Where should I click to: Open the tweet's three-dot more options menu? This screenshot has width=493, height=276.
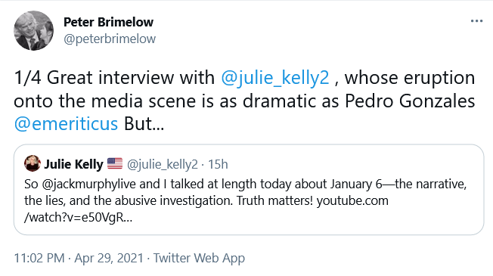pos(476,21)
